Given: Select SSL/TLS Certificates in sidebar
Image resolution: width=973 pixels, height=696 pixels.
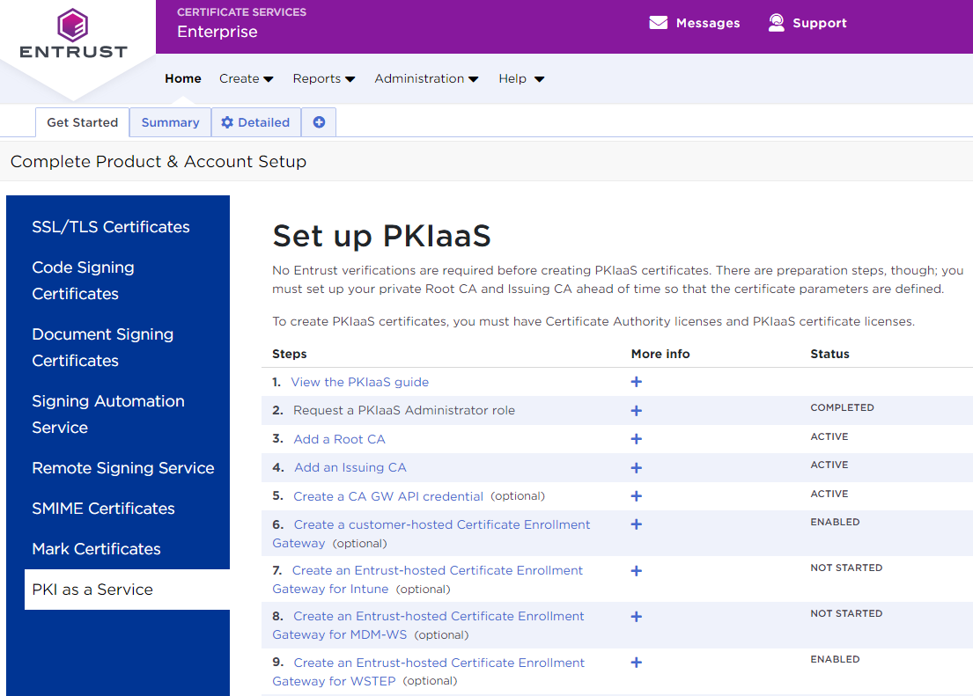Looking at the screenshot, I should point(111,227).
